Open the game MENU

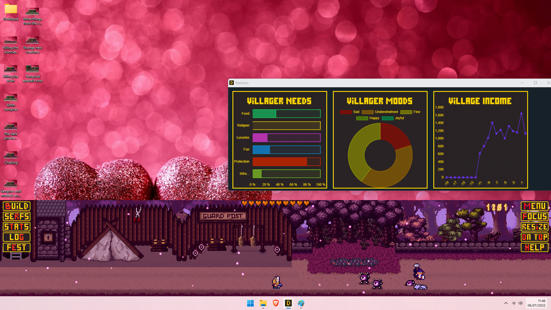(534, 206)
